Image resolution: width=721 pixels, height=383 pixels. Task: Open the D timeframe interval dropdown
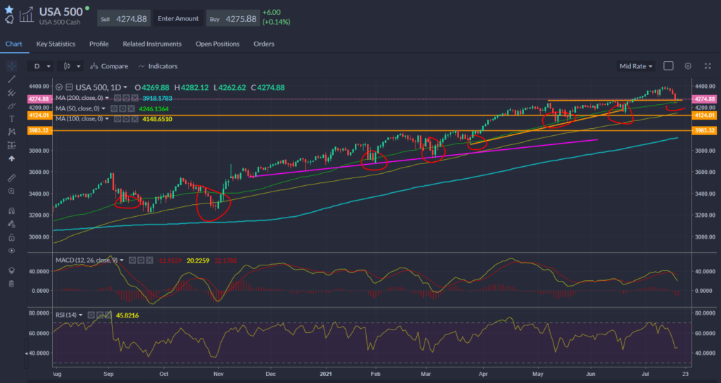click(41, 66)
